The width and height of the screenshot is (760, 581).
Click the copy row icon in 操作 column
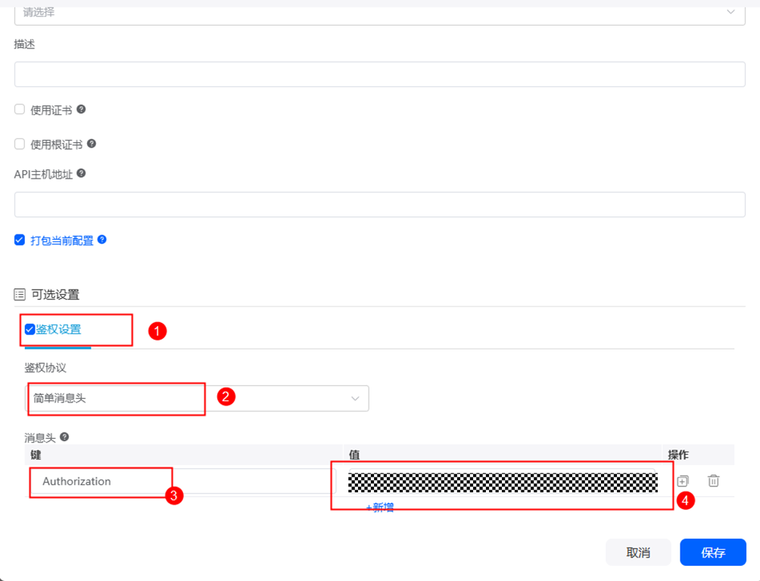point(683,480)
